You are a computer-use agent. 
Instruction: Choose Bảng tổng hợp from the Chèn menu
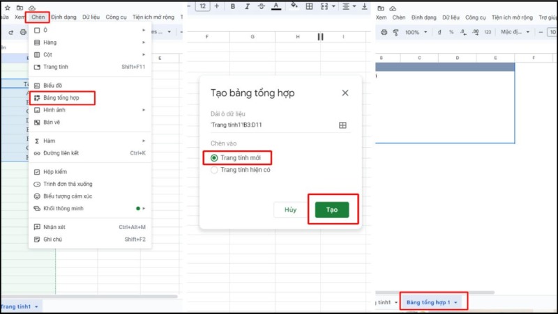click(x=90, y=97)
